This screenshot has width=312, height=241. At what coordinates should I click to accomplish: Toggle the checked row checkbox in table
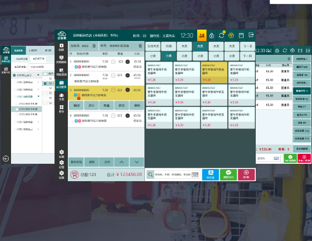point(45,84)
